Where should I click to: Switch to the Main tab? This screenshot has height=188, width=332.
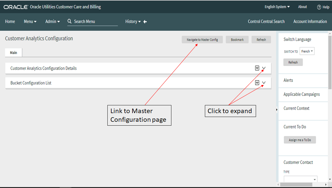13,52
